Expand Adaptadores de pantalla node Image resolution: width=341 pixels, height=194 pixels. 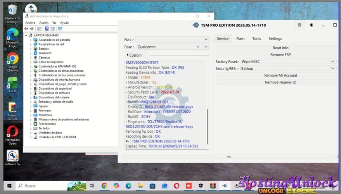tap(30, 40)
